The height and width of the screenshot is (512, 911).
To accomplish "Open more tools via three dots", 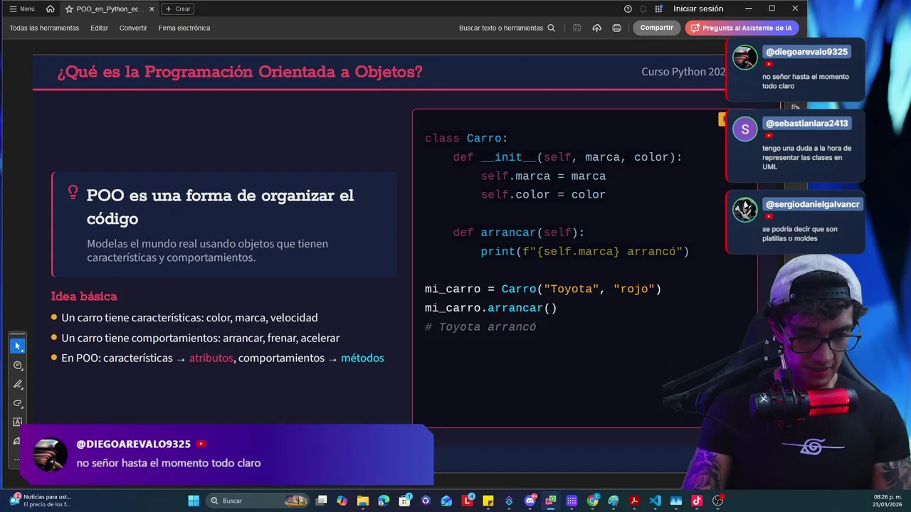I will coord(18,459).
